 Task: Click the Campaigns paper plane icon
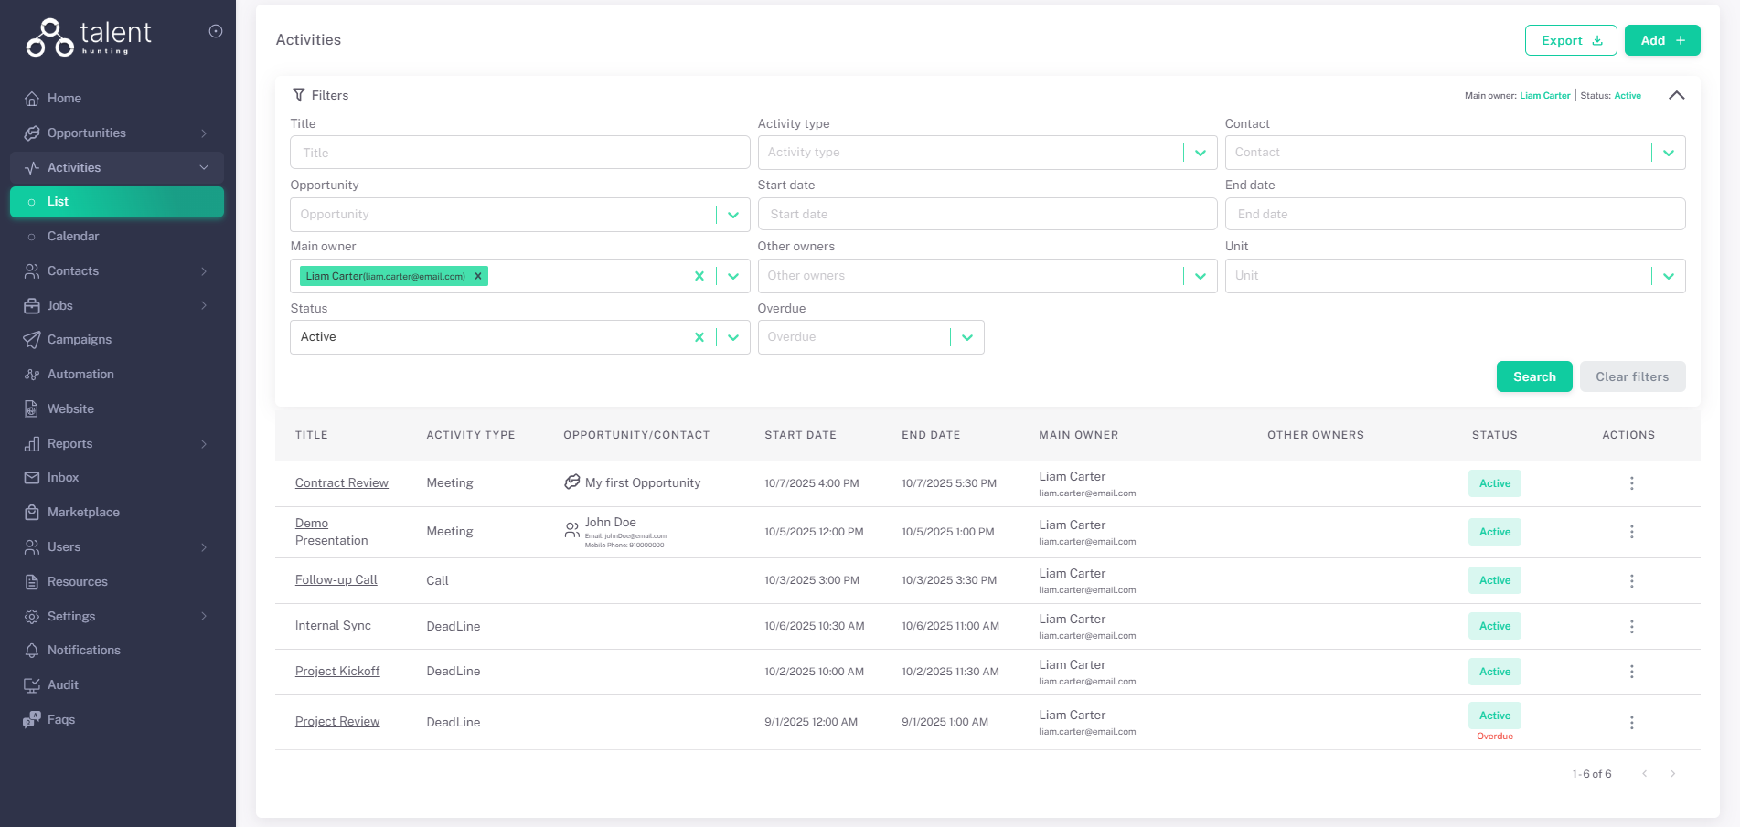(32, 340)
